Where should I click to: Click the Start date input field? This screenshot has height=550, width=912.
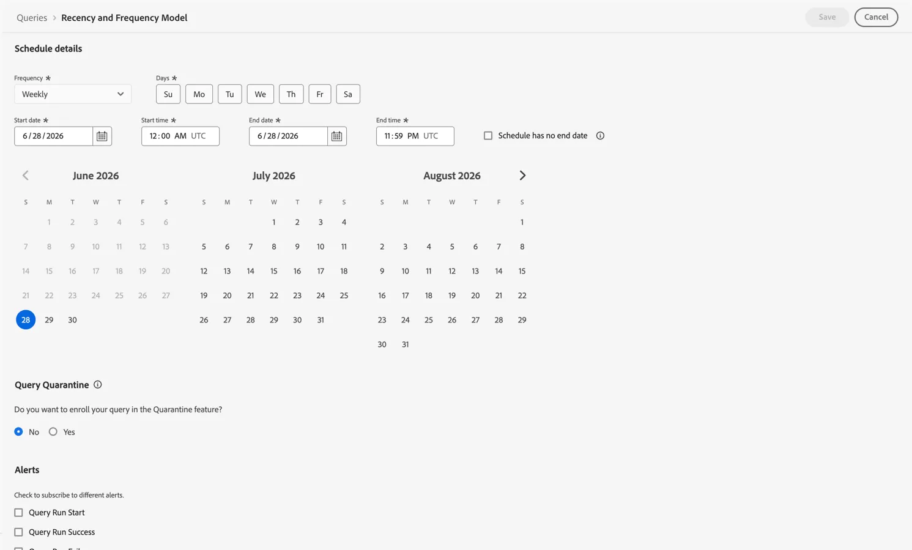point(54,136)
